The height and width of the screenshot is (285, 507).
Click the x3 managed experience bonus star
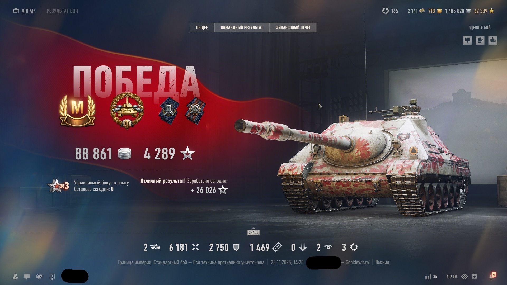58,186
